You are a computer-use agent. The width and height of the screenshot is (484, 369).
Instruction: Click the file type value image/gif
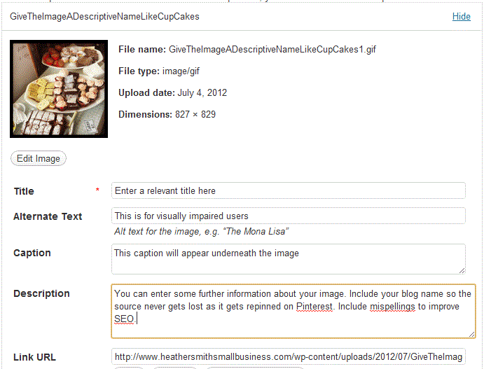click(x=181, y=71)
